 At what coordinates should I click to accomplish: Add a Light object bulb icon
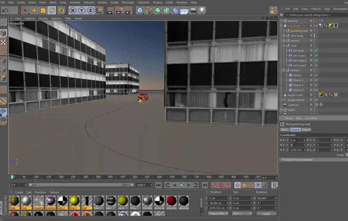coord(202,10)
